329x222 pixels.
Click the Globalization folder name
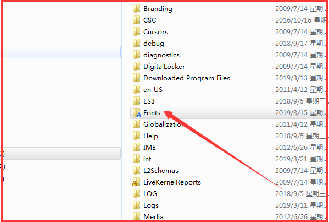pyautogui.click(x=163, y=124)
